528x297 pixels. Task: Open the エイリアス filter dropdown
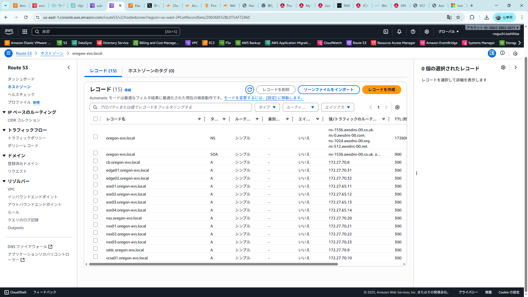coord(337,107)
